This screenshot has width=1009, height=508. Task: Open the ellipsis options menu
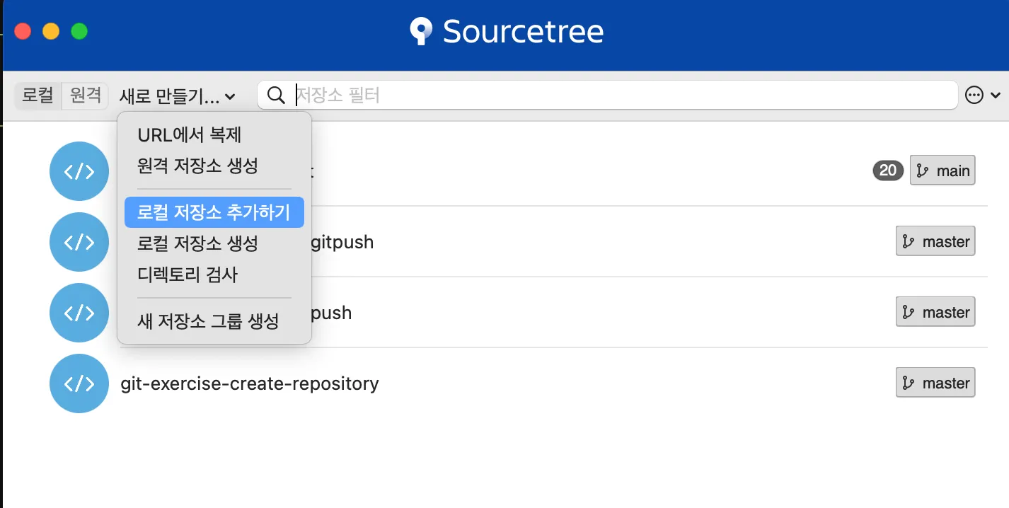coord(975,95)
